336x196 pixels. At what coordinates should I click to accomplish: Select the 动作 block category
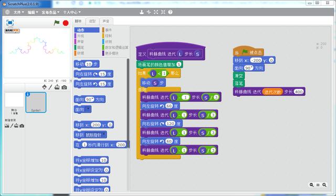tap(87, 30)
